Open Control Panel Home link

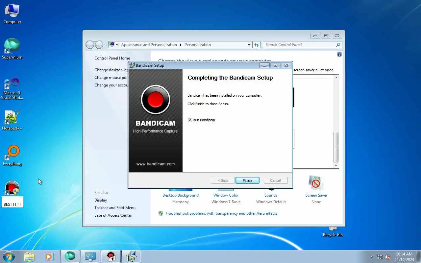(112, 58)
